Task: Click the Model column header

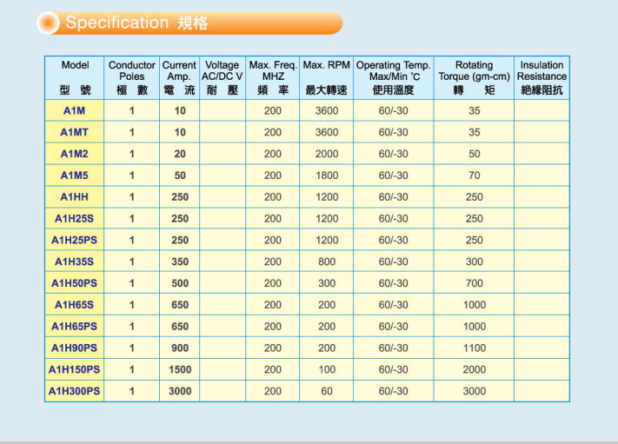Action: pyautogui.click(x=75, y=77)
